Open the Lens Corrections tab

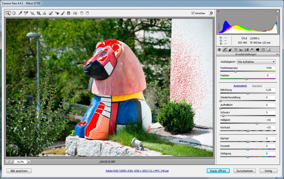tap(246, 49)
